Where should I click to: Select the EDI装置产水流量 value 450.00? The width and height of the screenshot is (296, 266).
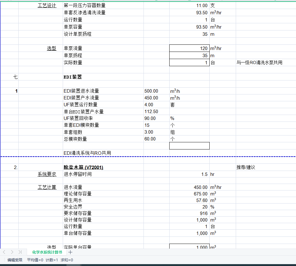156,98
